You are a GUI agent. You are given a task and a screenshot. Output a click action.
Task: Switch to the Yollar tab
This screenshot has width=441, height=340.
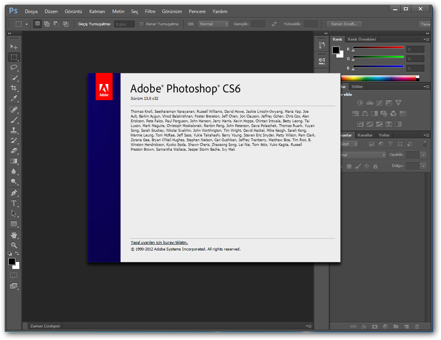click(384, 135)
